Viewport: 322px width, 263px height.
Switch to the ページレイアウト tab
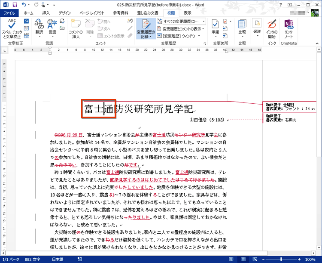[92, 13]
